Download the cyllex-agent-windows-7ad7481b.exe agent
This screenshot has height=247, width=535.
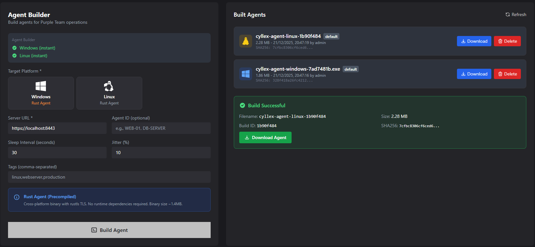(x=474, y=74)
